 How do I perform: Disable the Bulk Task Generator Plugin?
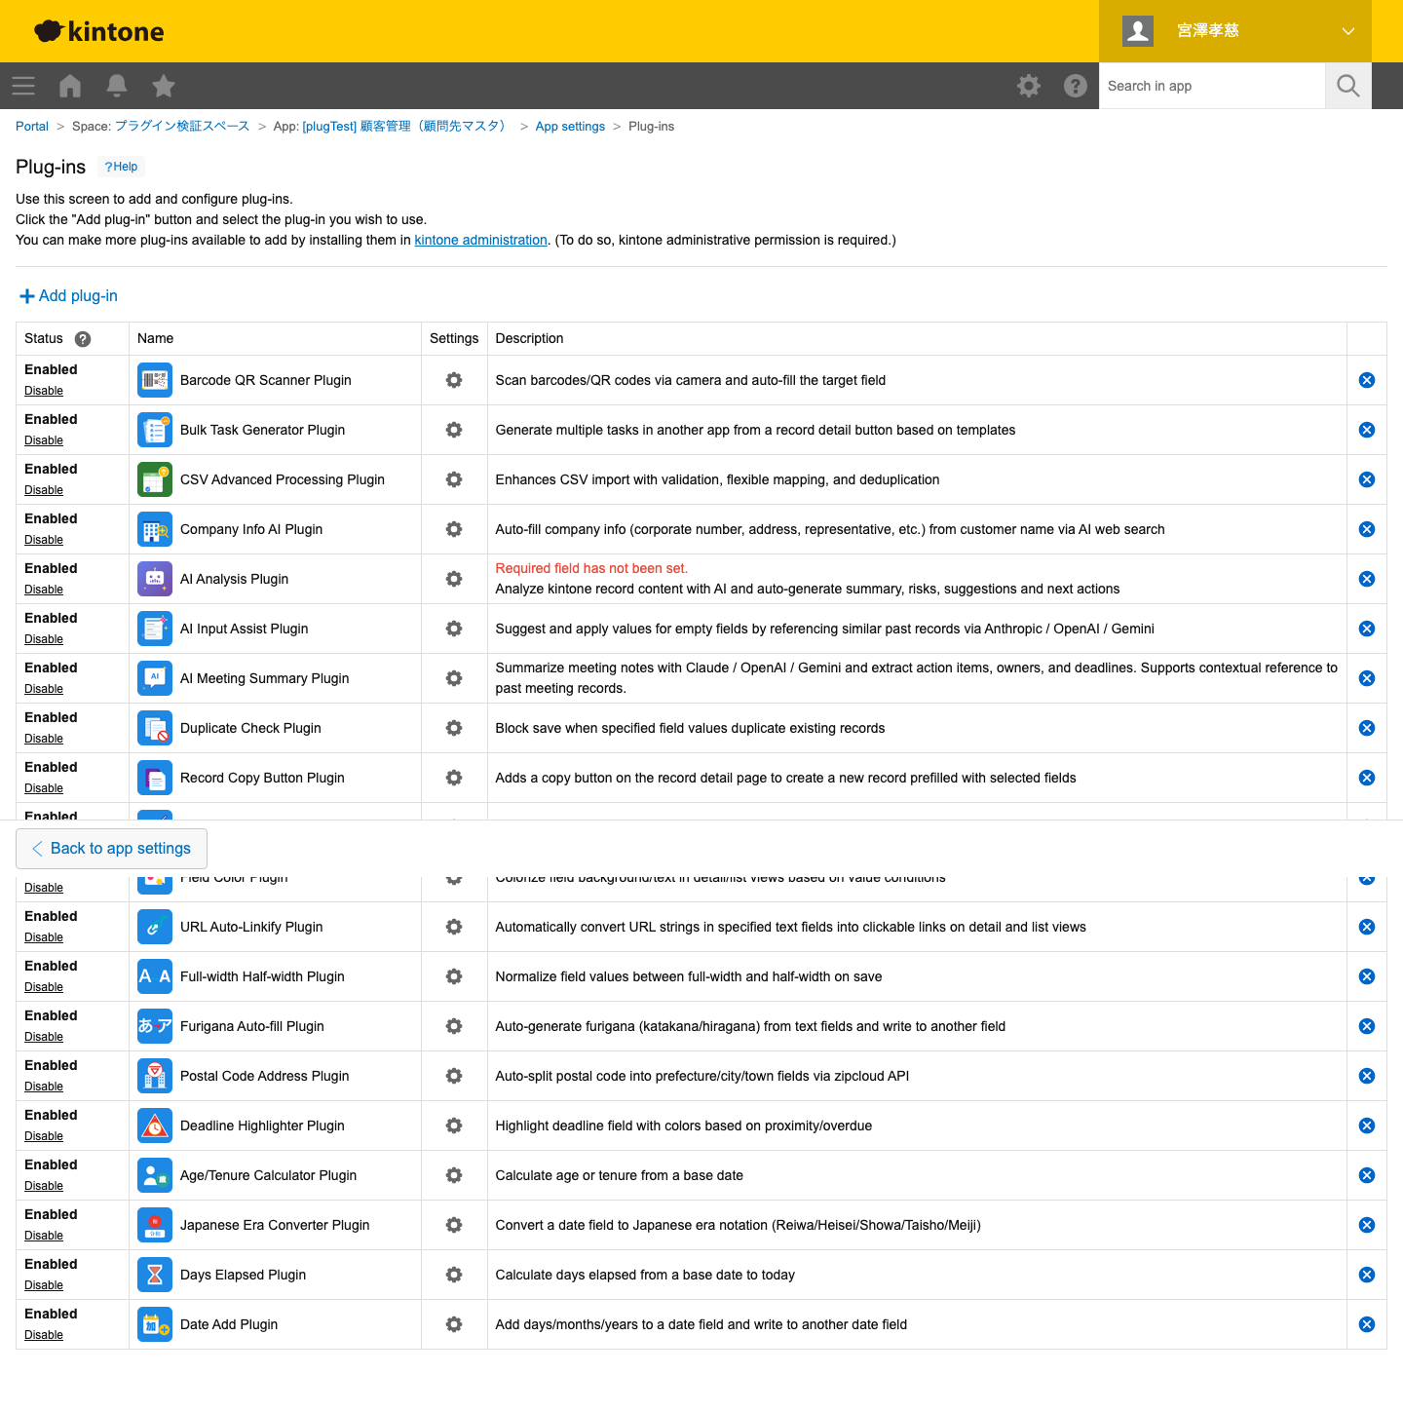[44, 440]
